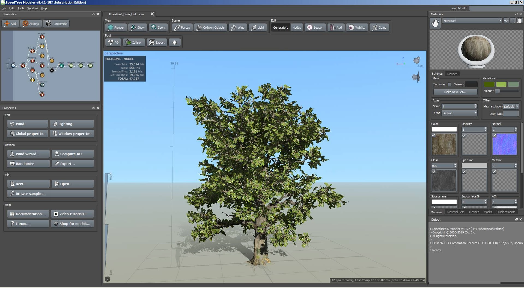The width and height of the screenshot is (524, 288).
Task: Switch to the Material Sets tab
Action: 455,212
